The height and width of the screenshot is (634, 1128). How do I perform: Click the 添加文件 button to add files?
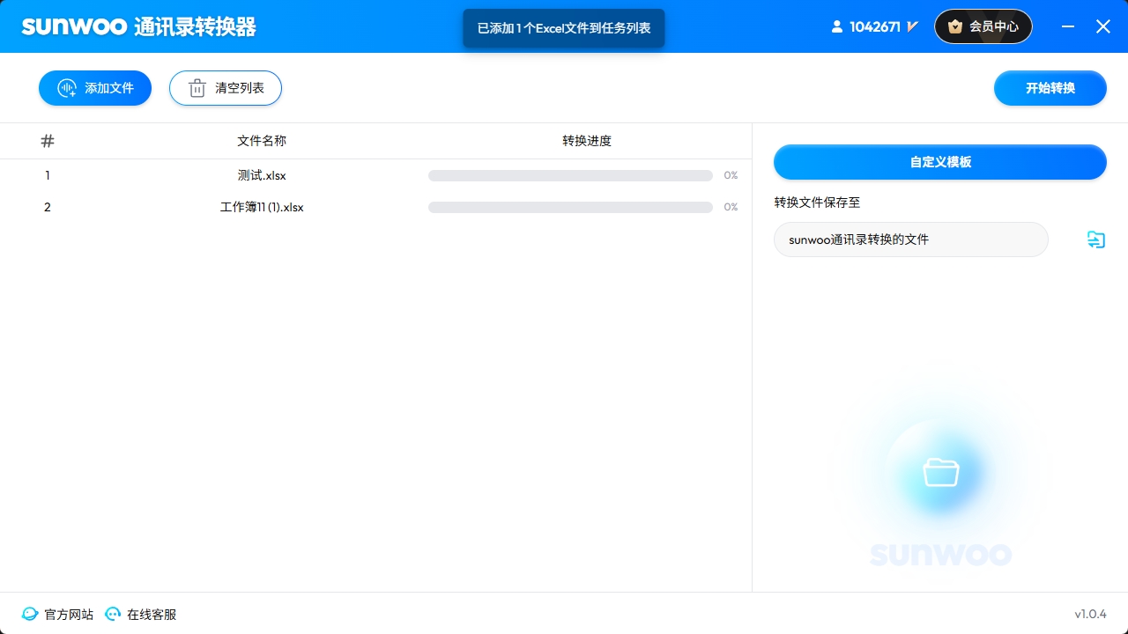click(x=95, y=88)
